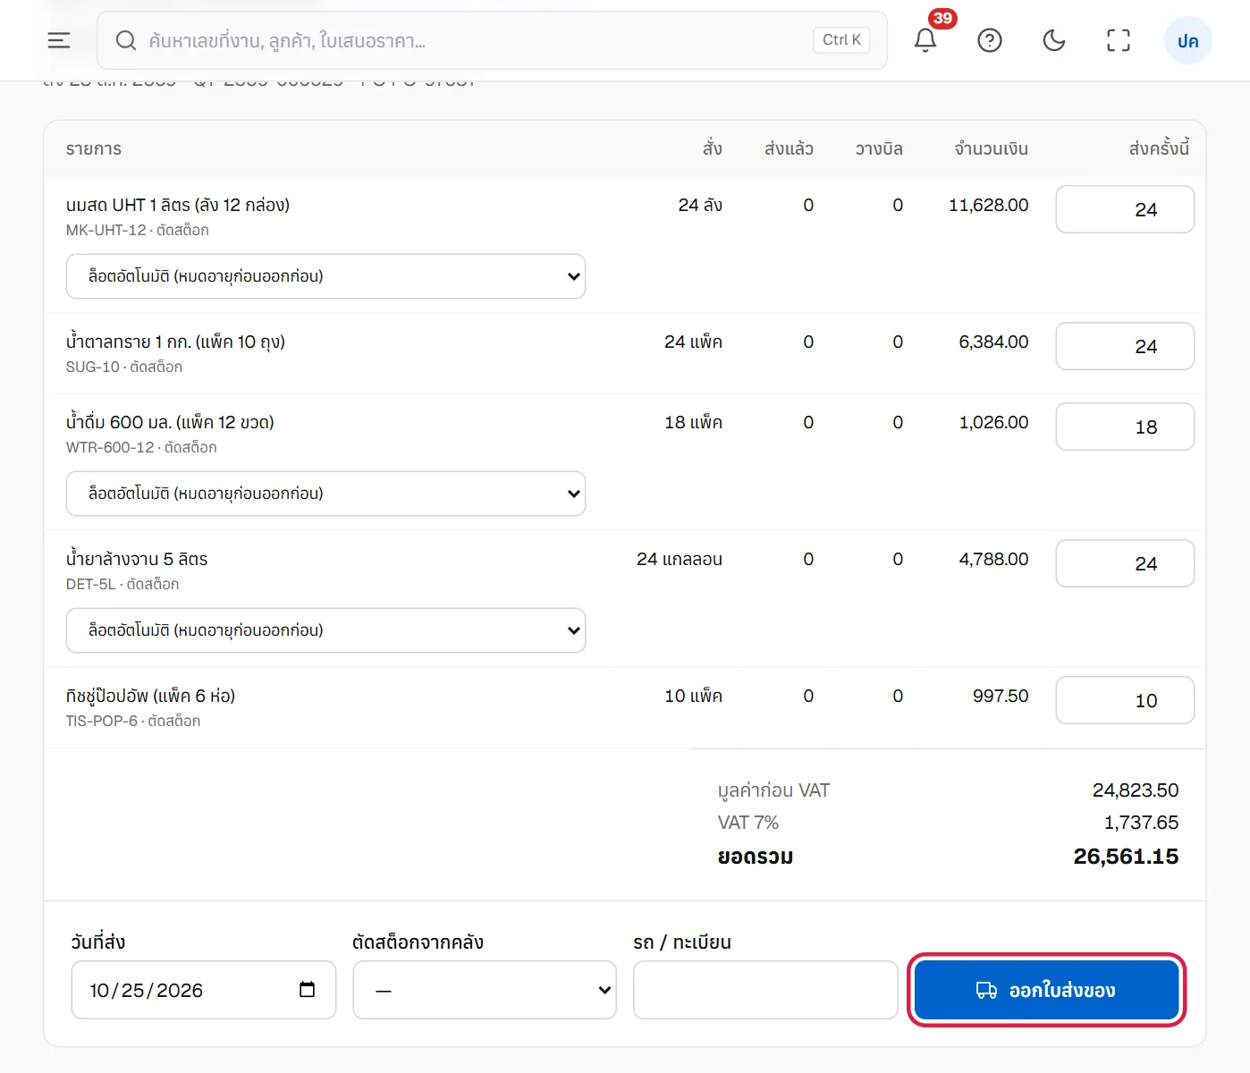Click the grand total 26,561.15
The width and height of the screenshot is (1250, 1073).
click(1126, 857)
